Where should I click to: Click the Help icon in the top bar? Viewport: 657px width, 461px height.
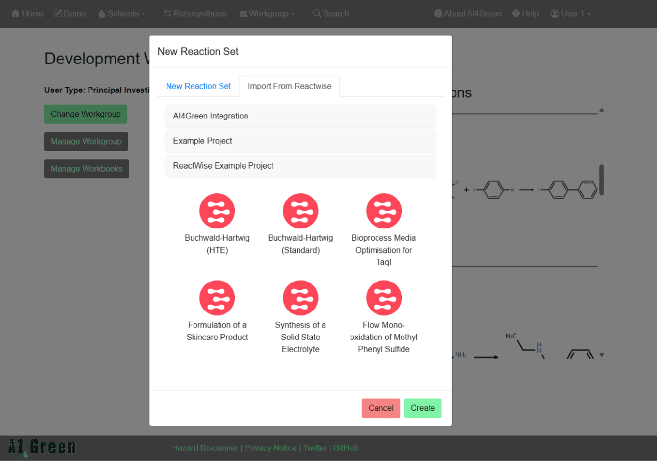click(515, 13)
